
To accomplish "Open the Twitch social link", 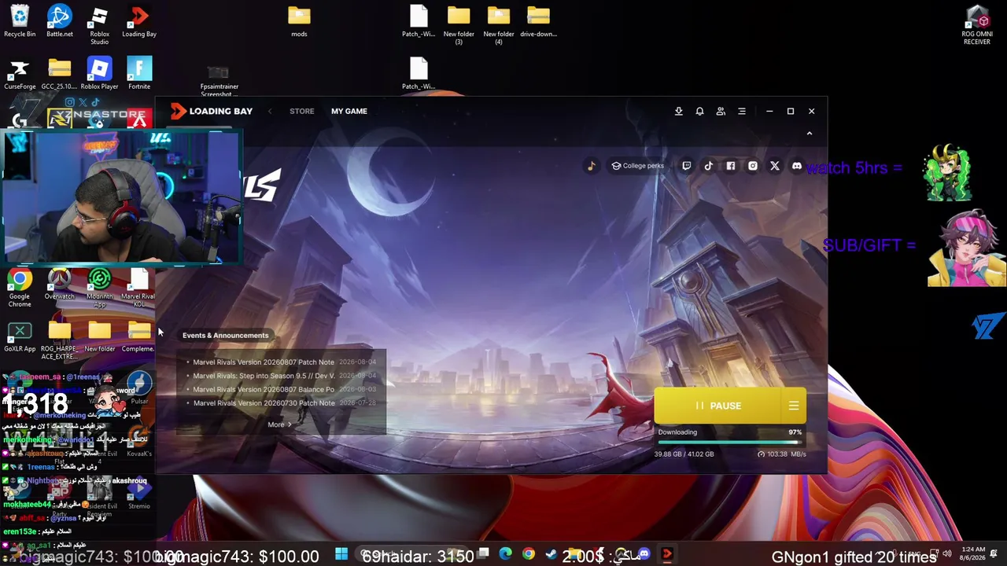I will (687, 166).
